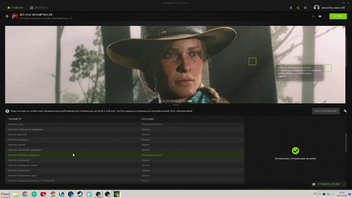Select the Качество объемных эффектов row
Screen dimensions: 352x198
tap(125, 155)
